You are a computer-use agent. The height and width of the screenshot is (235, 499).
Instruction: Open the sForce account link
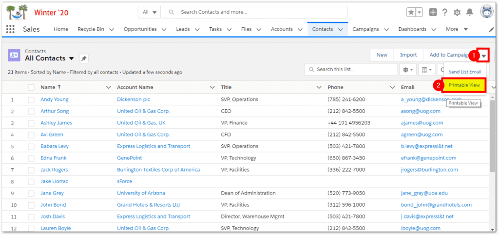click(x=124, y=181)
